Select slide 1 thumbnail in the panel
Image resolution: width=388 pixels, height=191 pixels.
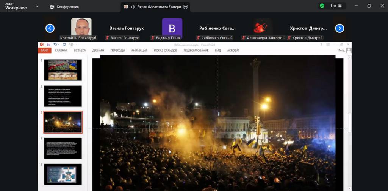pyautogui.click(x=63, y=70)
